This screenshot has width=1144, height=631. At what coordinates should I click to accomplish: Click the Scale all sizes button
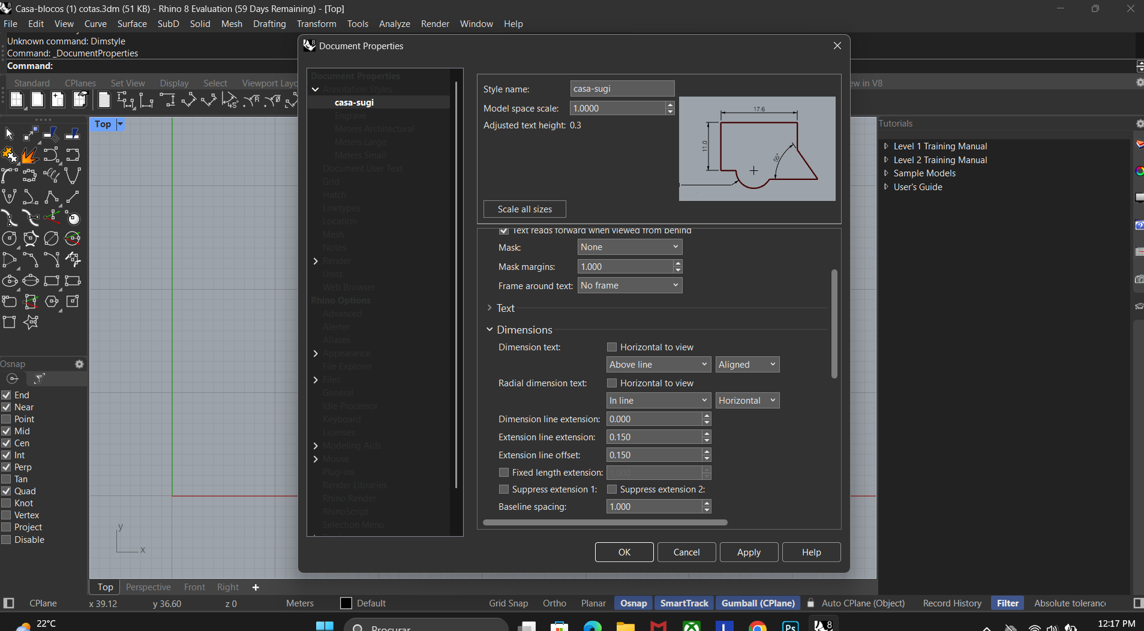click(524, 209)
